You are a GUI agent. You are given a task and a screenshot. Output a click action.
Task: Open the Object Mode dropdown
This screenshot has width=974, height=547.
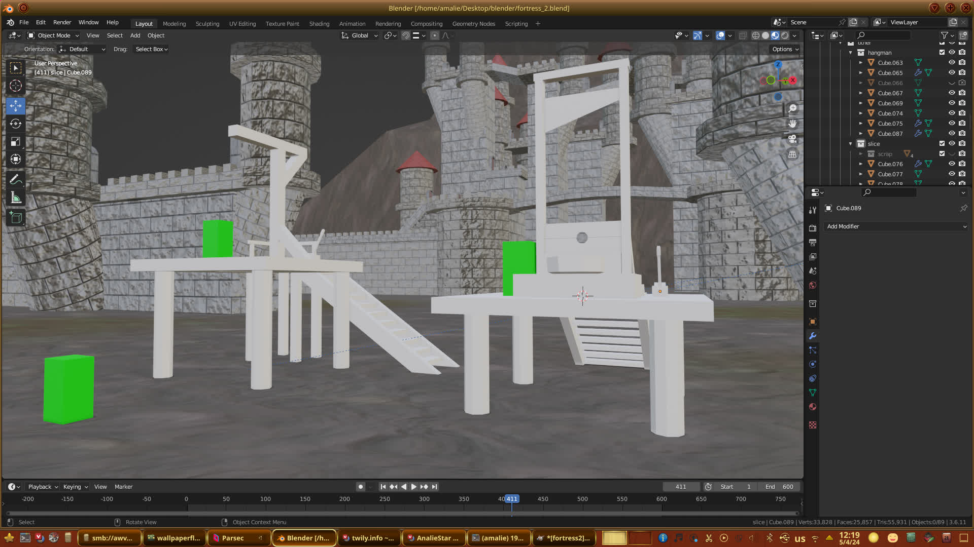coord(53,35)
